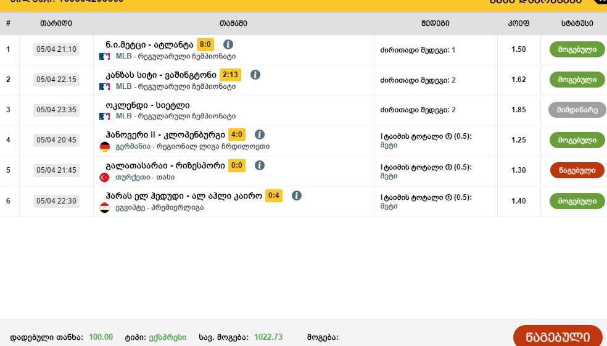Click ძირითადი შედეგი: 1 result
The width and height of the screenshot is (607, 346).
pyautogui.click(x=418, y=50)
